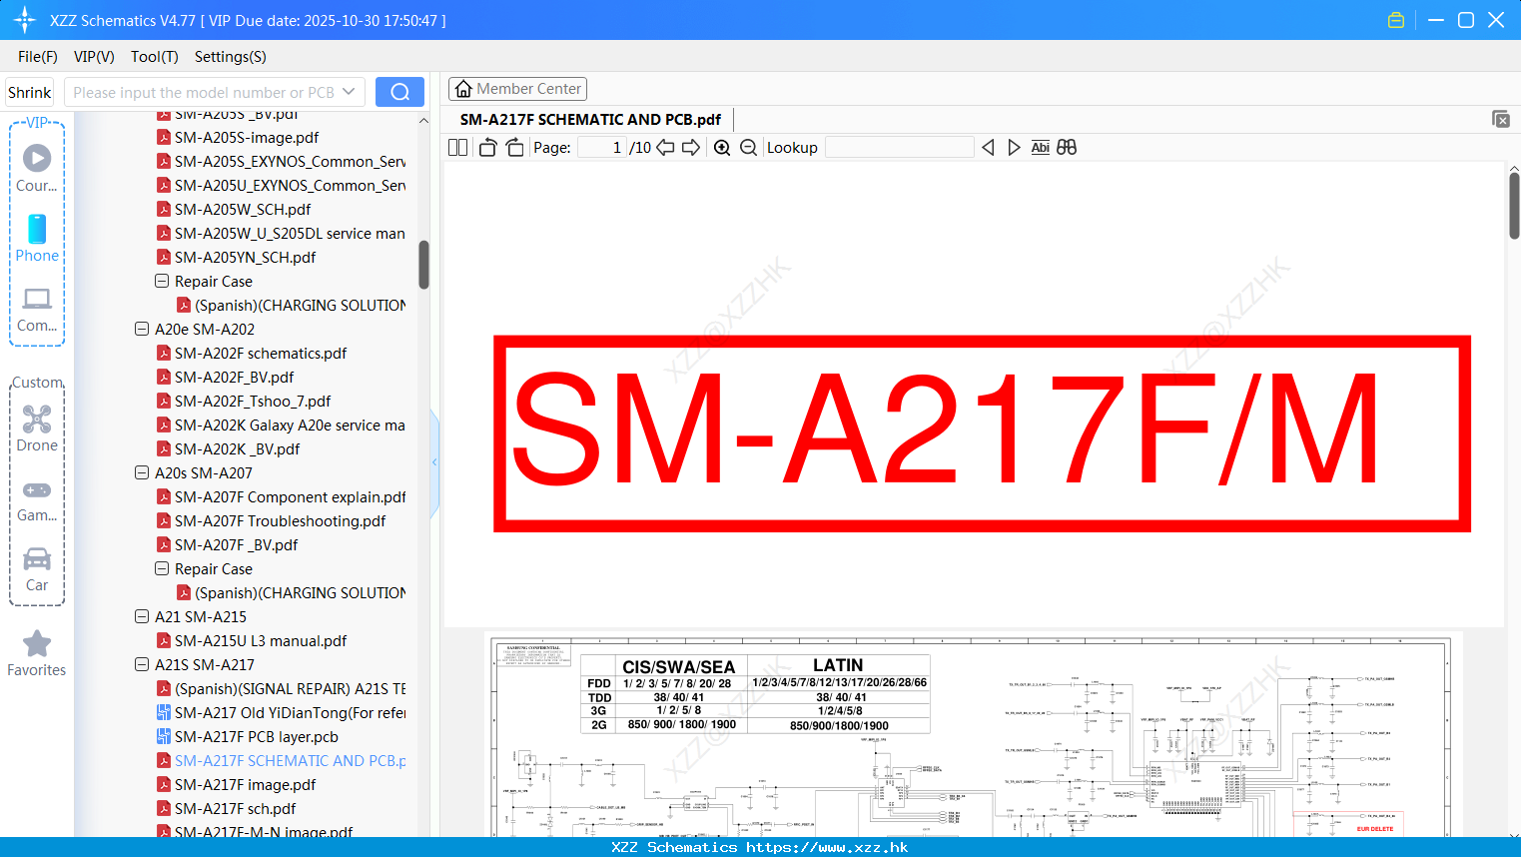This screenshot has height=857, width=1521.
Task: Click the XZZ Schematics app logo
Action: pos(25,20)
